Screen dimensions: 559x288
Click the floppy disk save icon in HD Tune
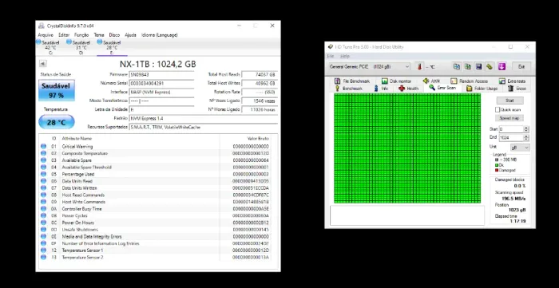(478, 66)
